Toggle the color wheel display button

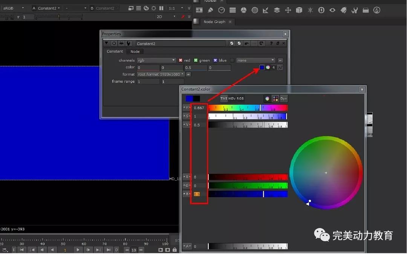click(x=267, y=99)
